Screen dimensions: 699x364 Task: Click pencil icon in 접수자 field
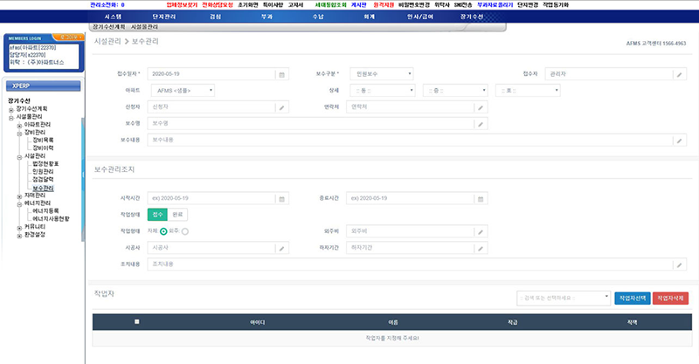680,74
